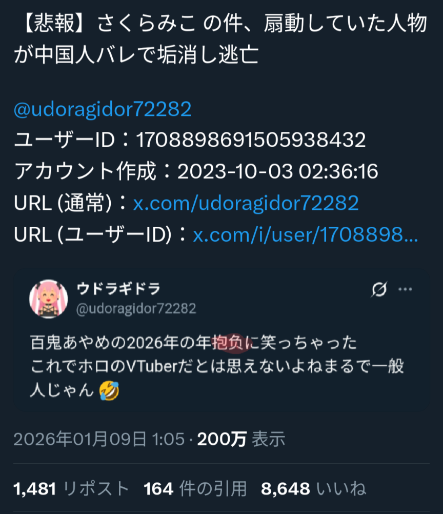This screenshot has width=443, height=514.
Task: Click the red highlighted 抱负 word
Action: click(x=228, y=343)
